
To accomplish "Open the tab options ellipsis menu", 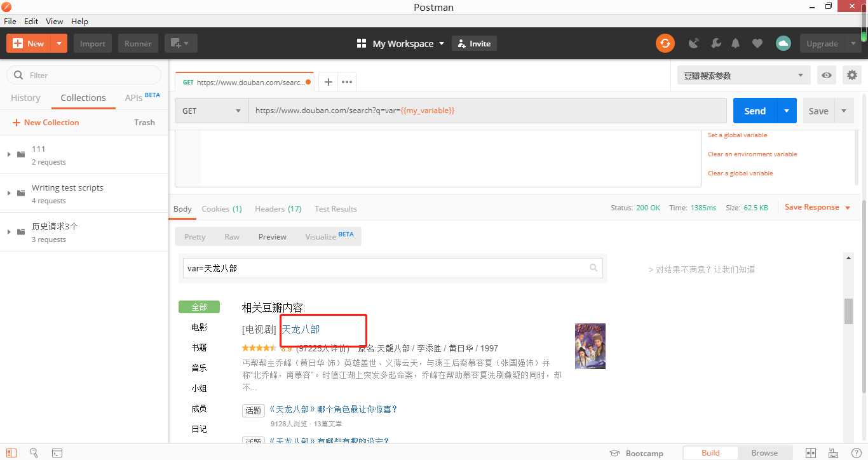I will (346, 82).
